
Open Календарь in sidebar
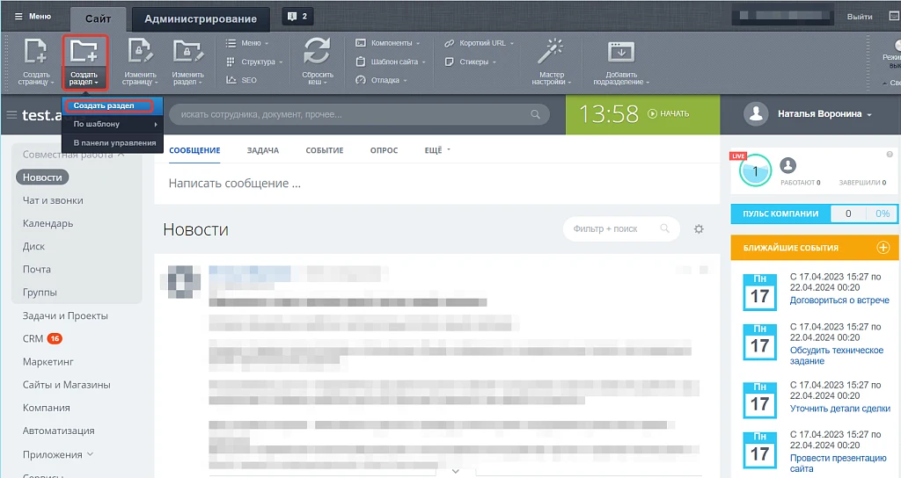[x=48, y=223]
